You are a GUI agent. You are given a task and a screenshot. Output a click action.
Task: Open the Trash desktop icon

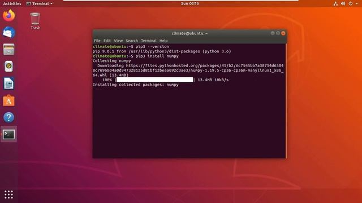coord(35,21)
